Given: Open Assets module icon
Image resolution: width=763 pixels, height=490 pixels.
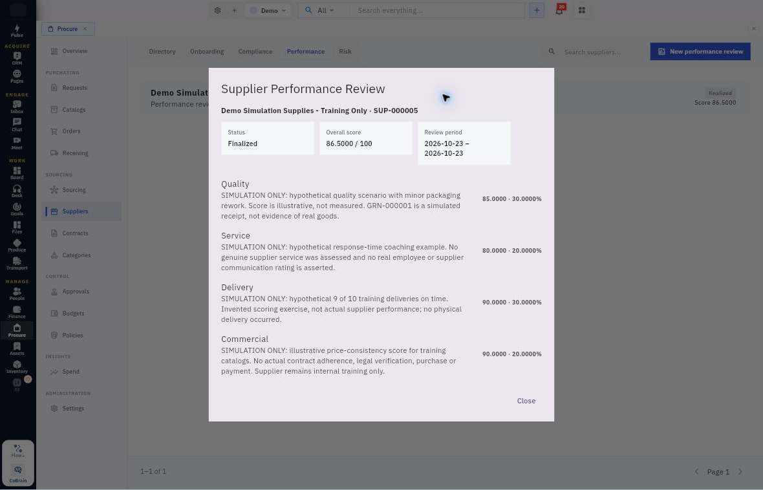Looking at the screenshot, I should pos(17,348).
